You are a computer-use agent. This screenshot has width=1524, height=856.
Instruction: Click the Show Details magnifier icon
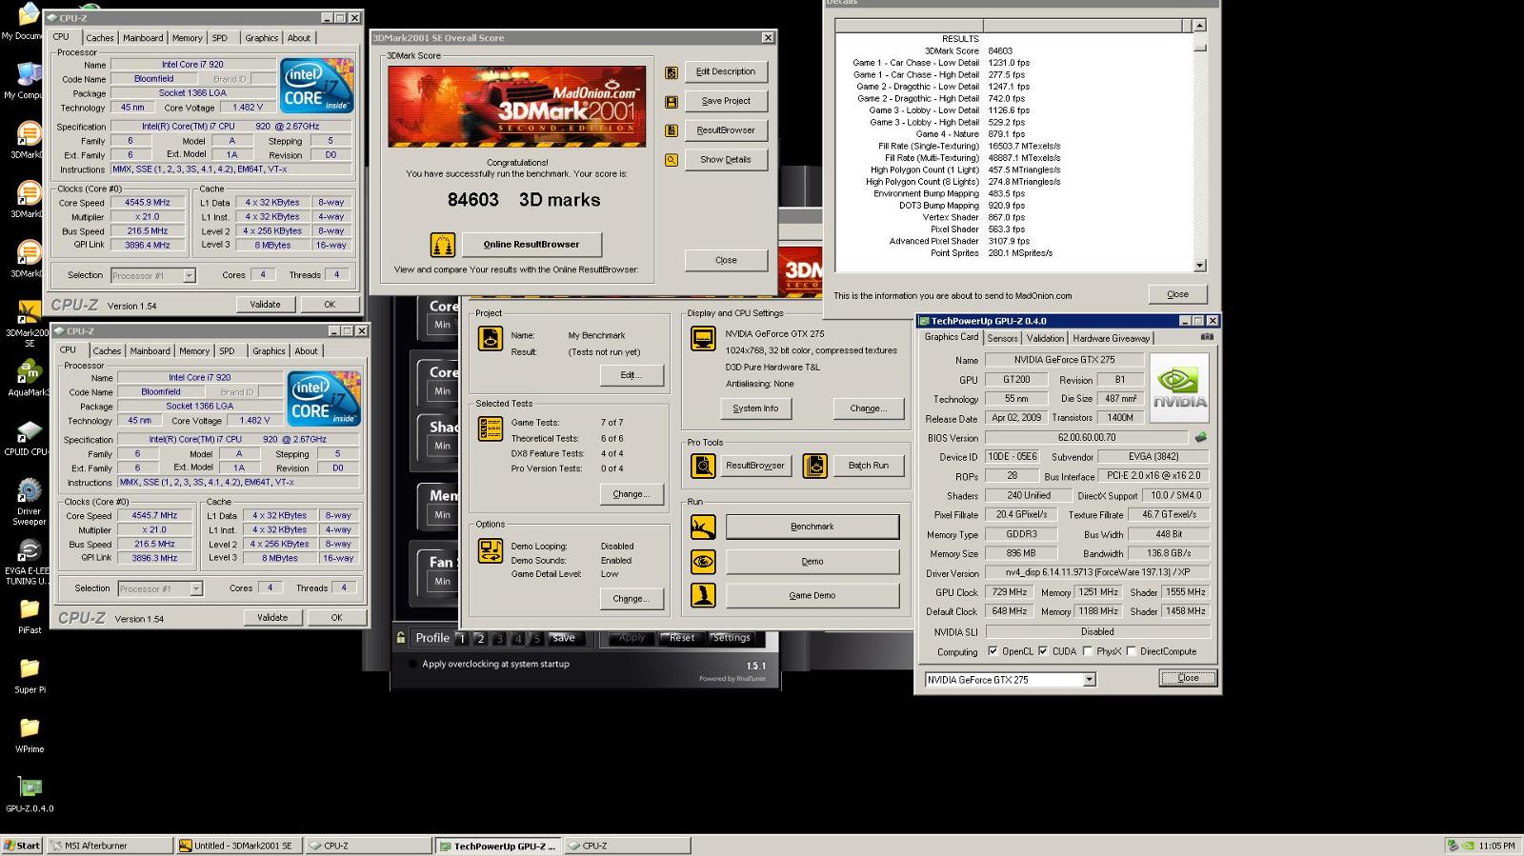[672, 160]
